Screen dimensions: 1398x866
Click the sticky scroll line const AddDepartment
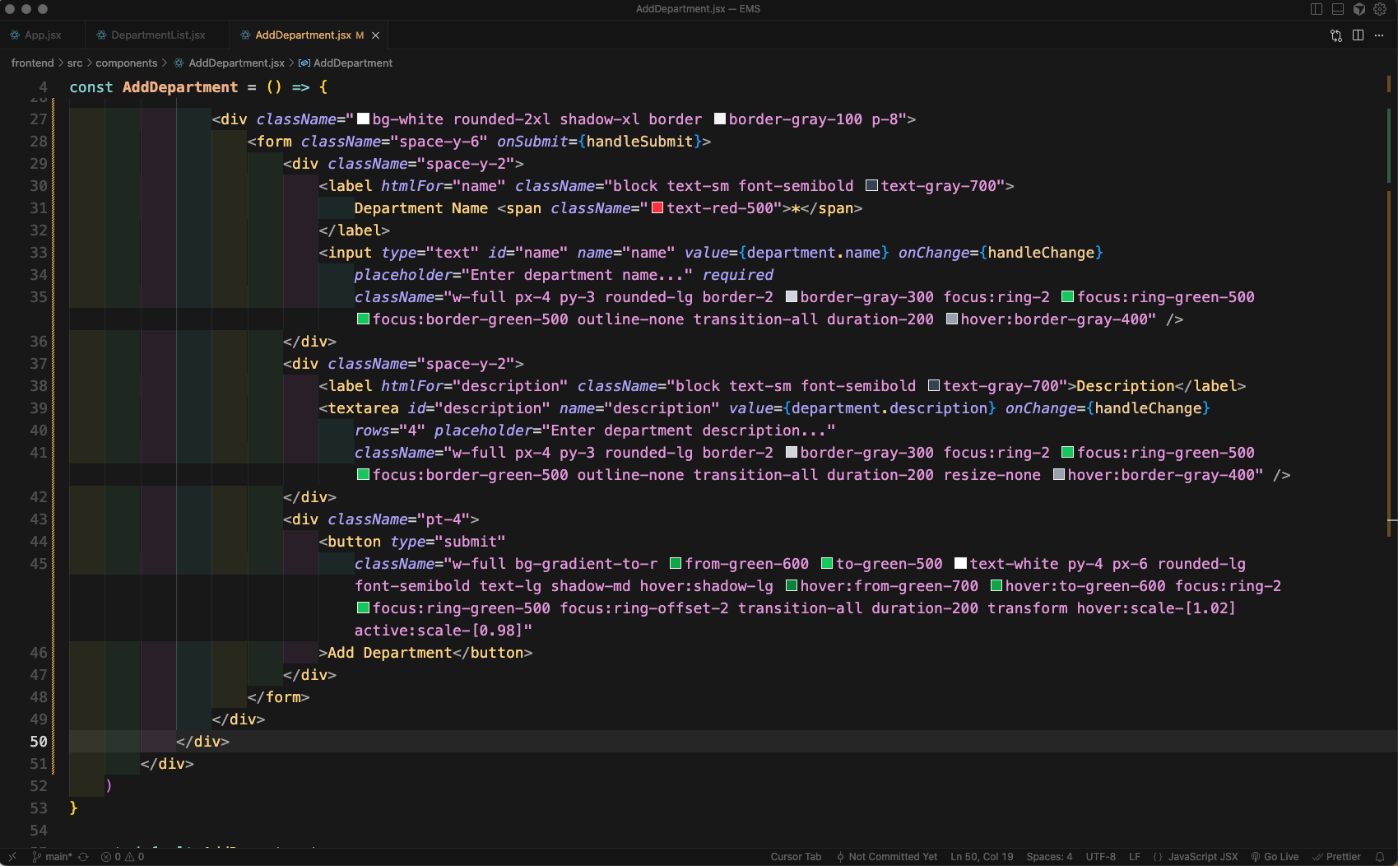pyautogui.click(x=198, y=87)
